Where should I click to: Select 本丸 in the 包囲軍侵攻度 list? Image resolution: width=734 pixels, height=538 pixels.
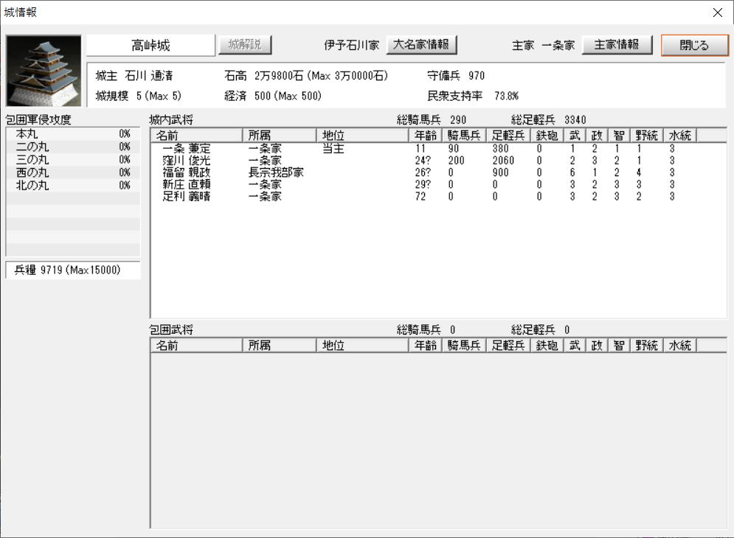(72, 134)
